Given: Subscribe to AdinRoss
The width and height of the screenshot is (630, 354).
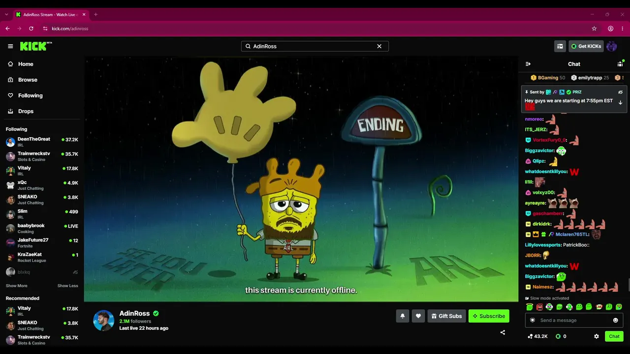Looking at the screenshot, I should coord(489,316).
